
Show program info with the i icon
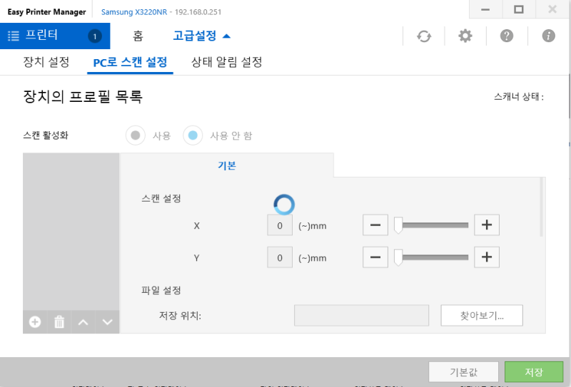(x=548, y=36)
